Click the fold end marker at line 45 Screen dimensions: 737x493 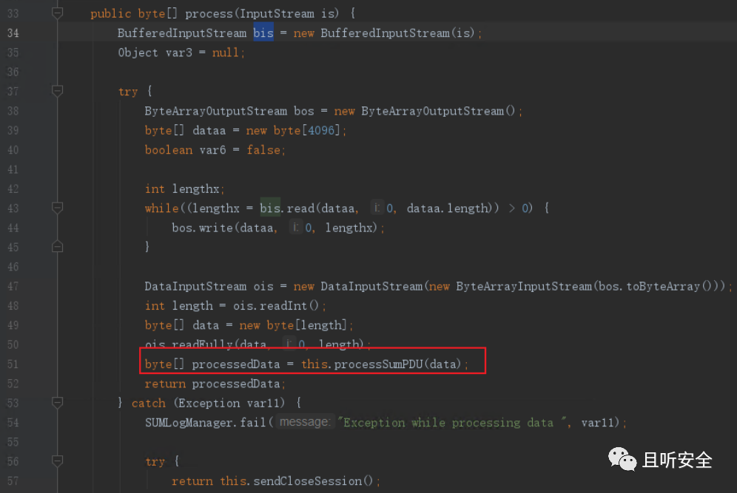tap(57, 247)
